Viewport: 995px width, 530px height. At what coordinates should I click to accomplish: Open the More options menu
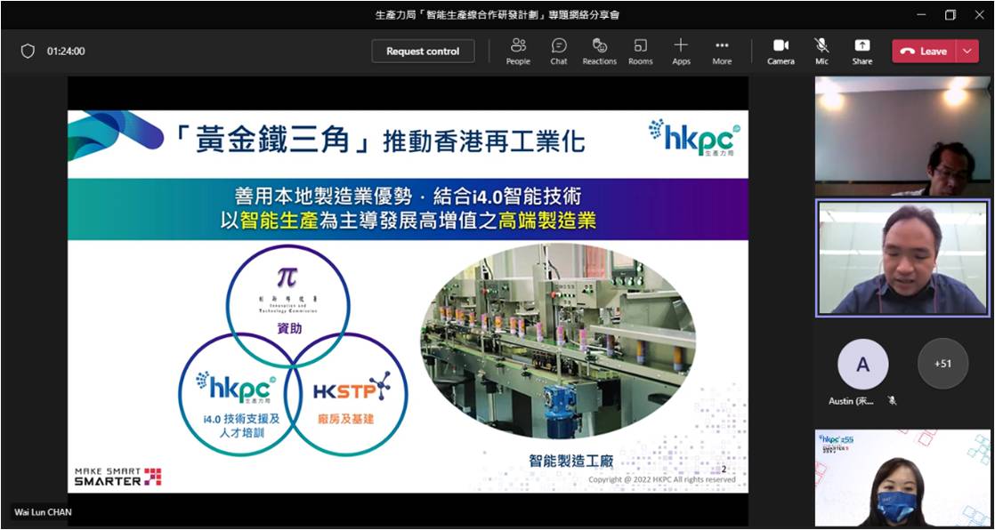pyautogui.click(x=722, y=52)
